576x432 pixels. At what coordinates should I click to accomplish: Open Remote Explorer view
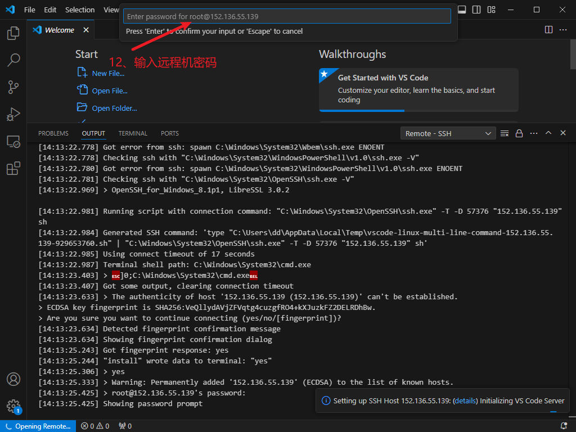point(13,141)
